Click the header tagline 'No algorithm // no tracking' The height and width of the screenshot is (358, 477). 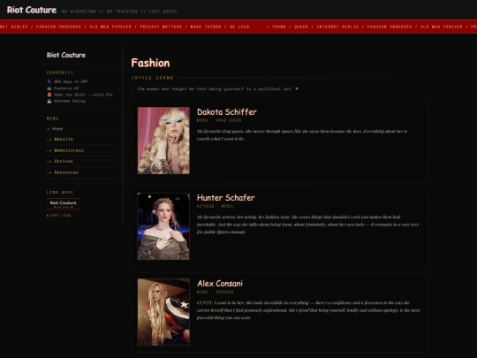[119, 11]
